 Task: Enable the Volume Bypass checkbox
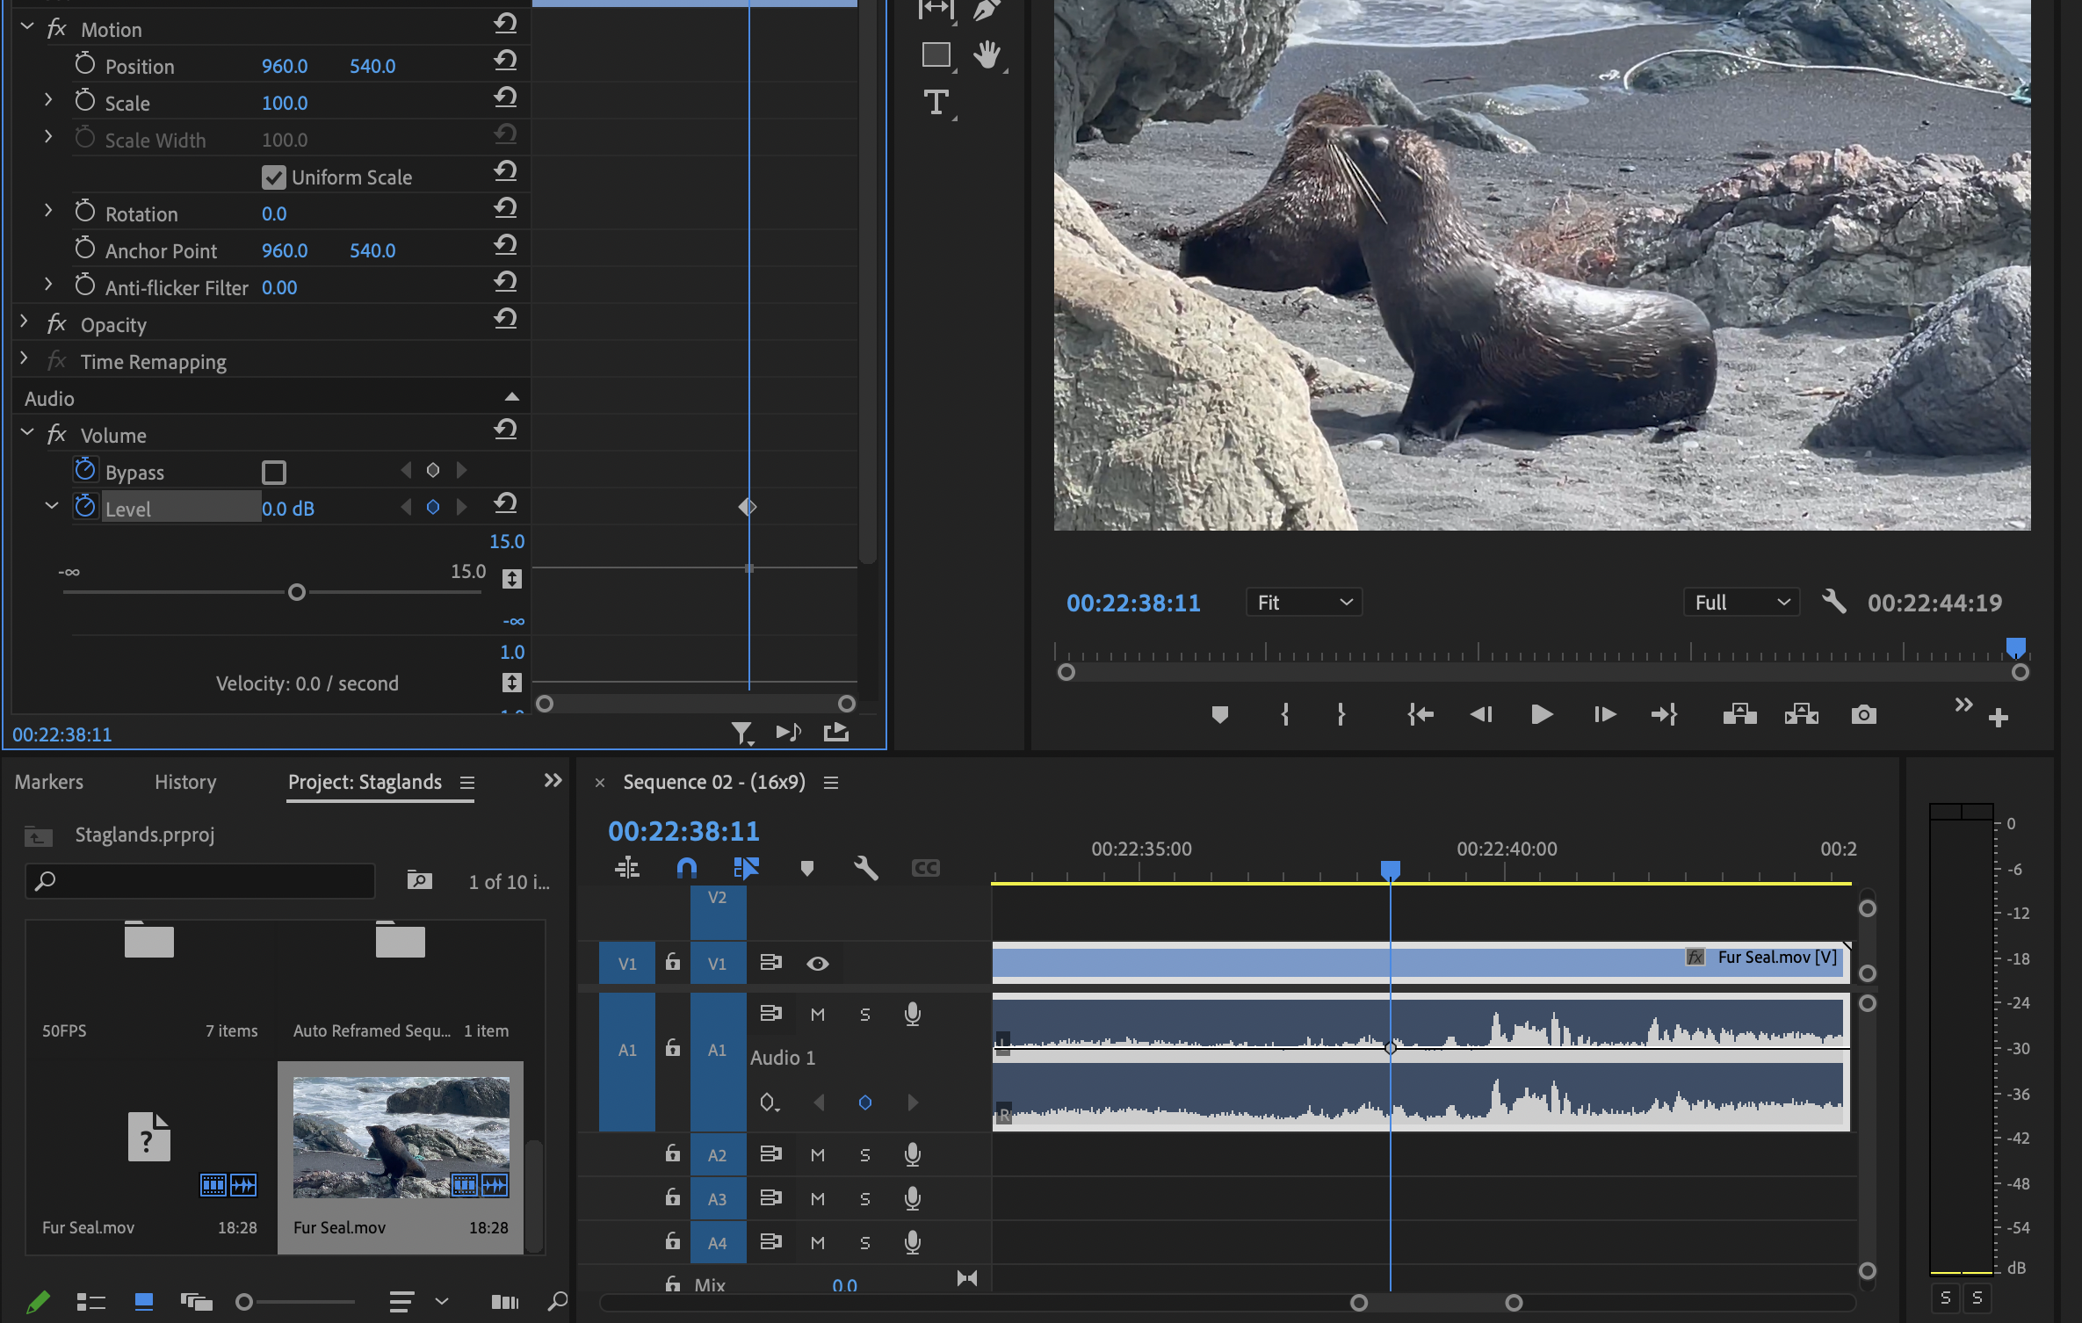click(x=274, y=473)
